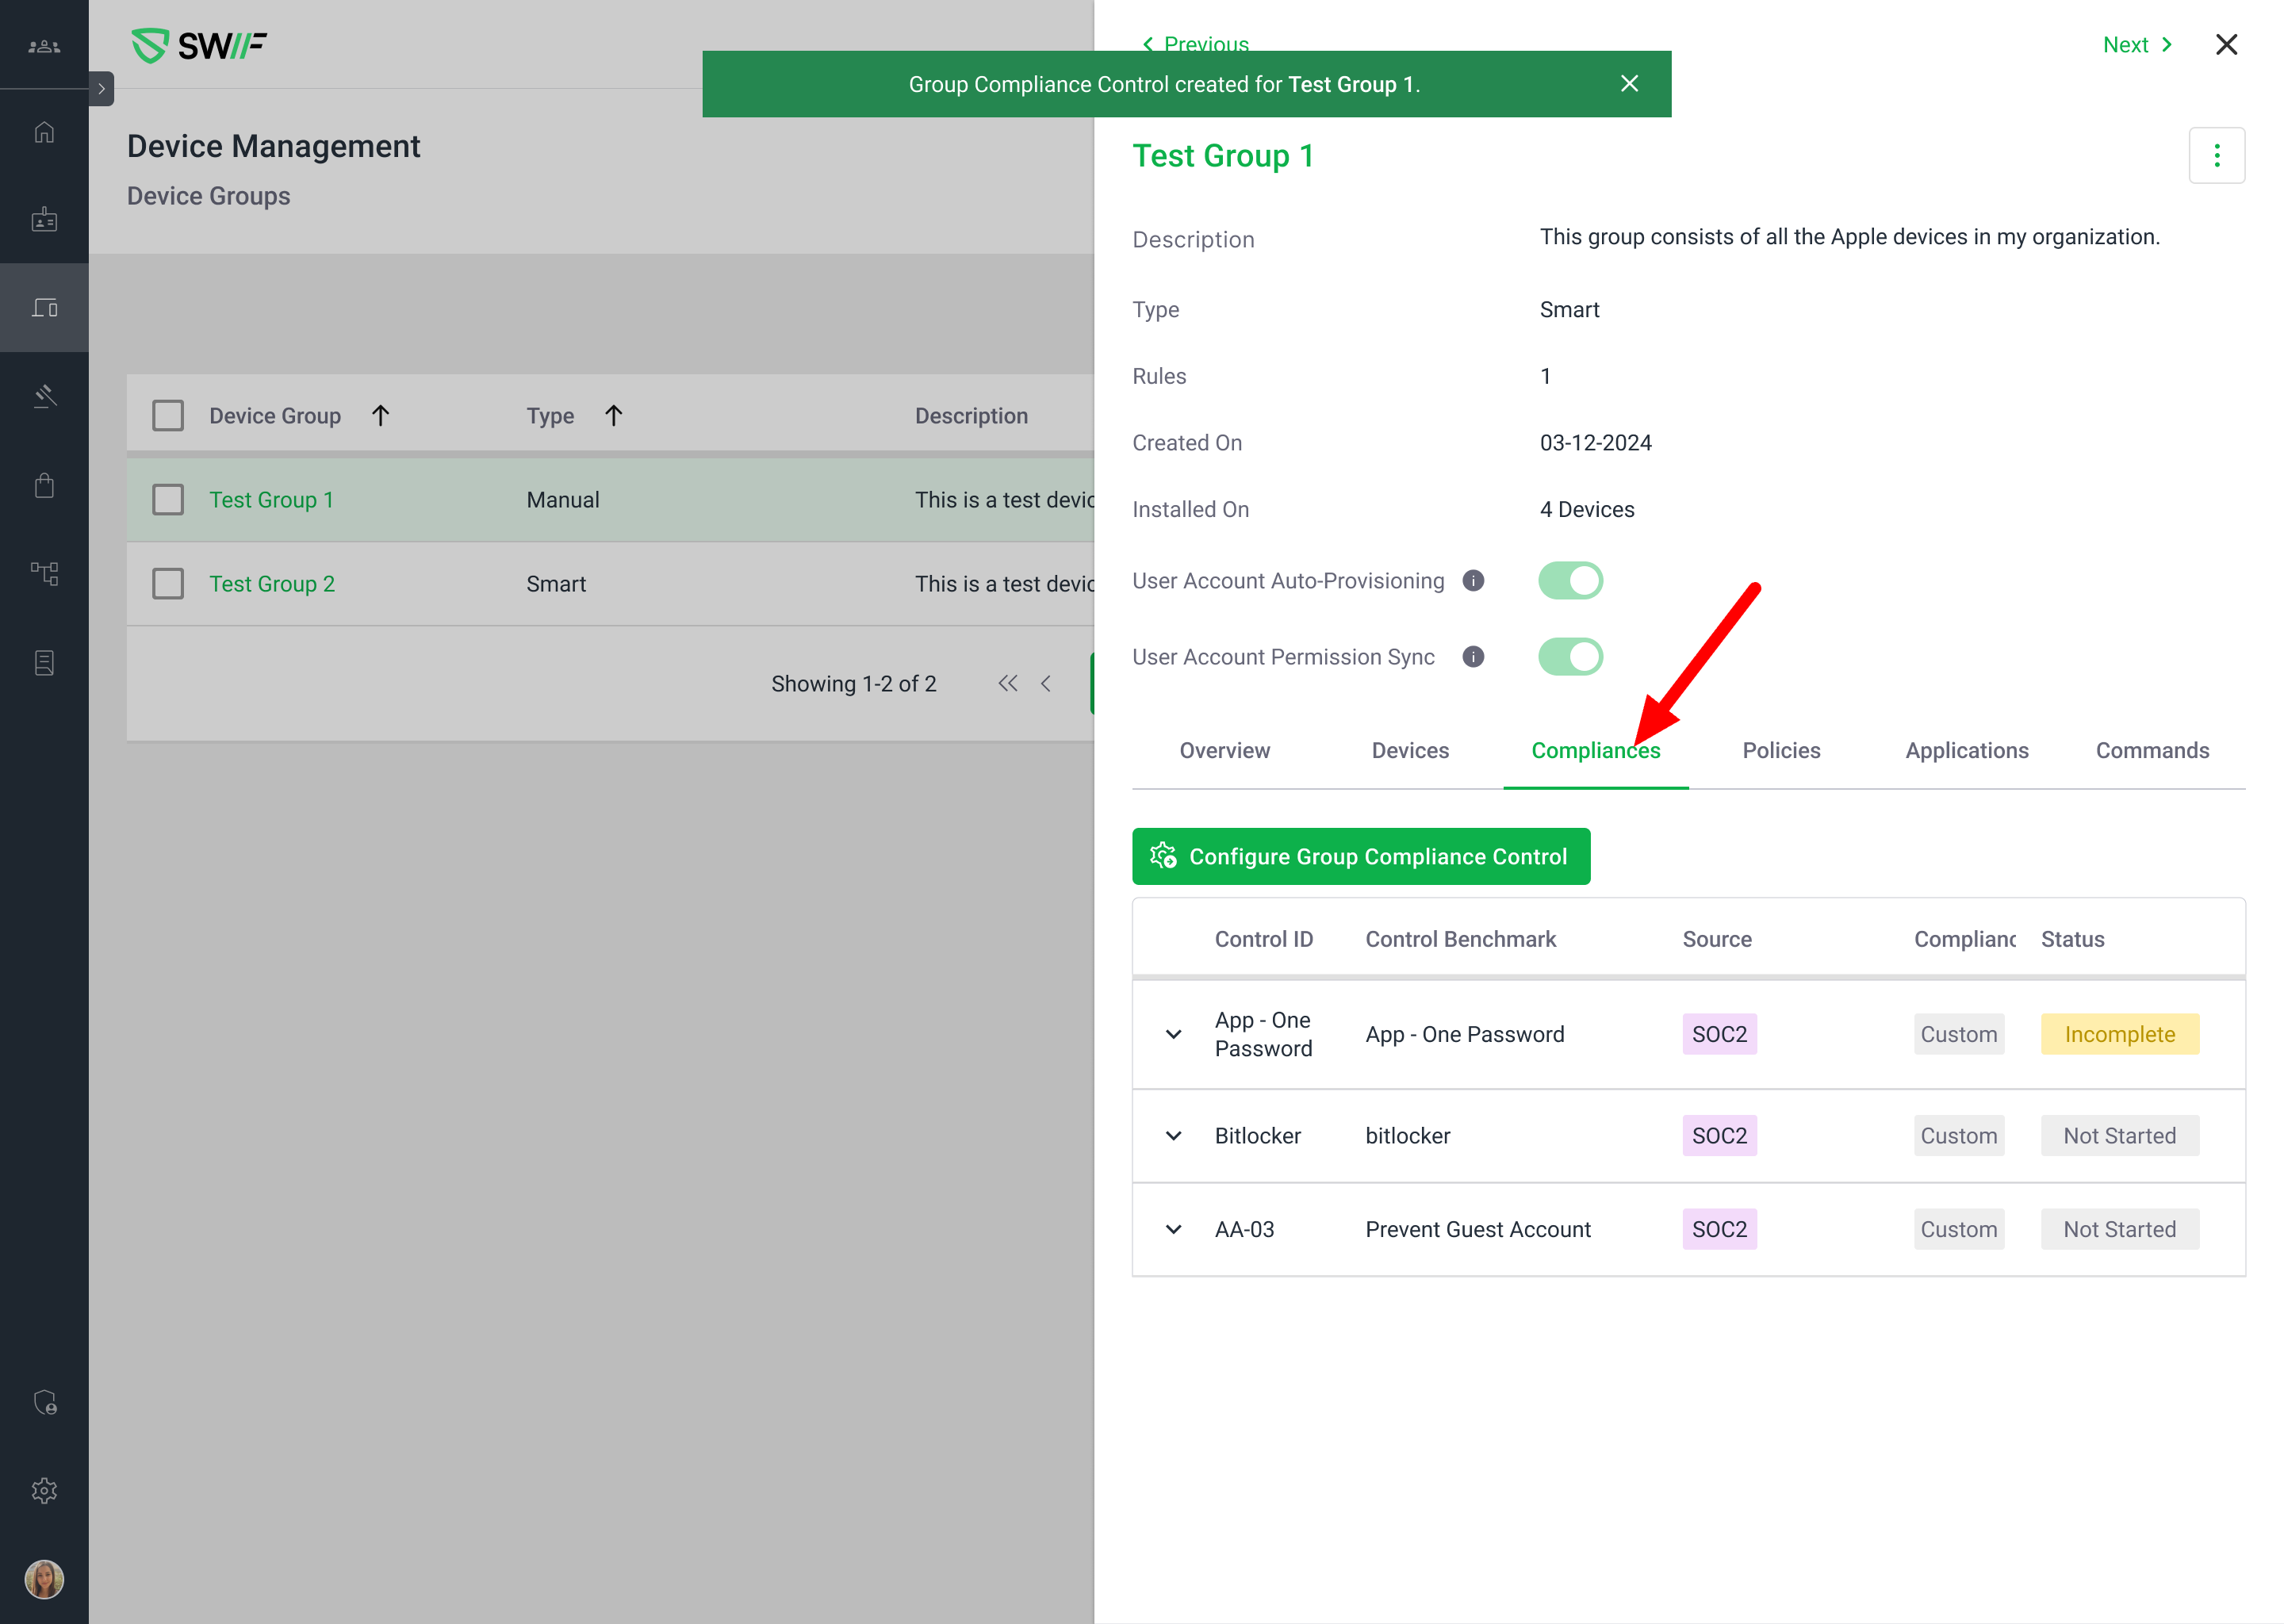Toggle User Account Auto-Provisioning switch
Screen dimensions: 2284x1624
(x=1570, y=581)
